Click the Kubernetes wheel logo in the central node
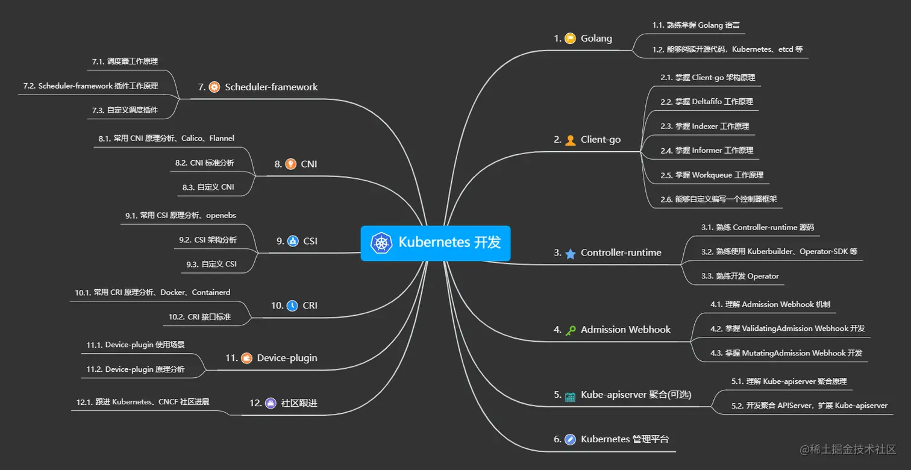Screen dimensions: 911x470 coord(381,243)
